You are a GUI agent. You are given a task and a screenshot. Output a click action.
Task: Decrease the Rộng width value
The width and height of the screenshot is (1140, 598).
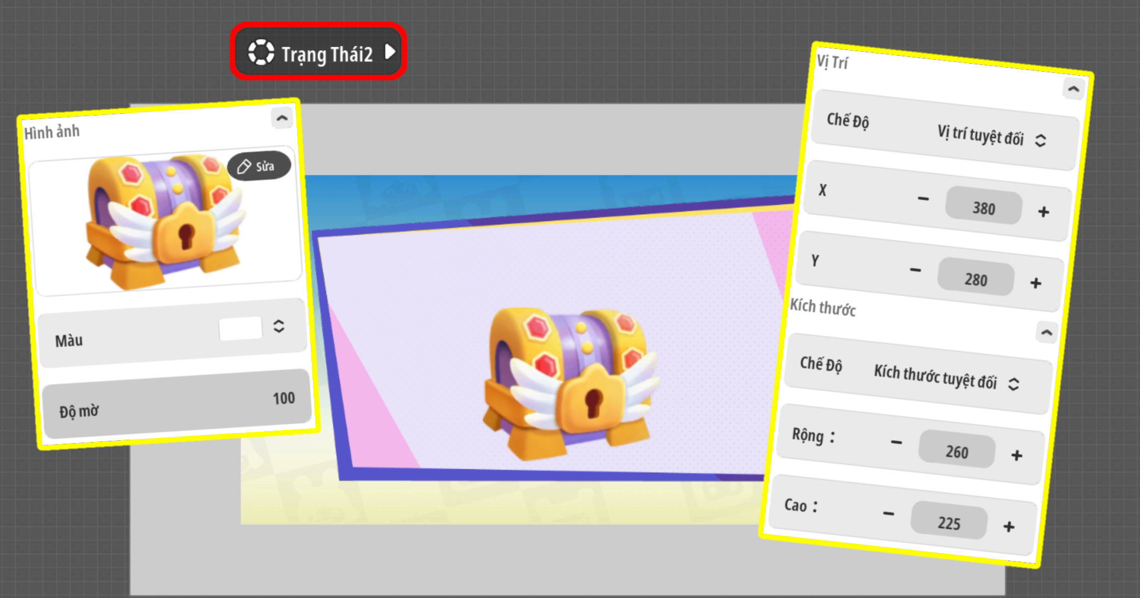pyautogui.click(x=896, y=443)
